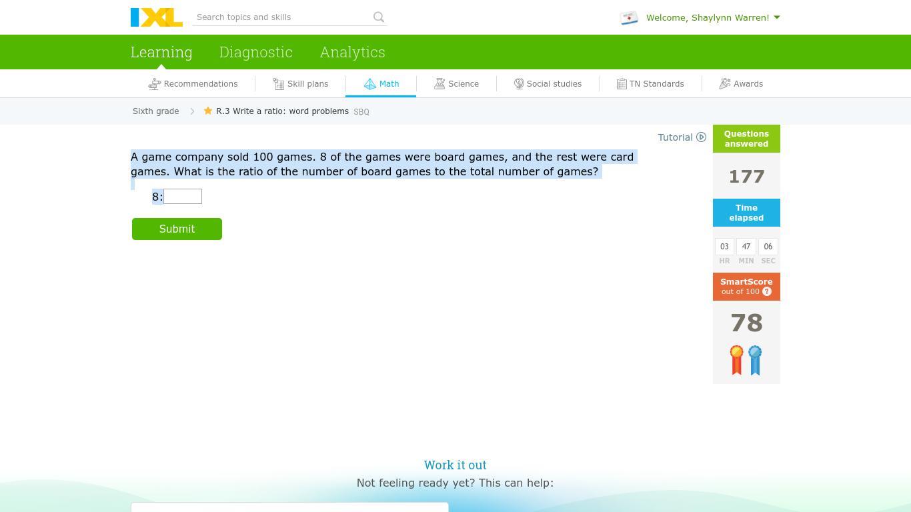
Task: Click the SmartScore help question mark
Action: [x=767, y=291]
